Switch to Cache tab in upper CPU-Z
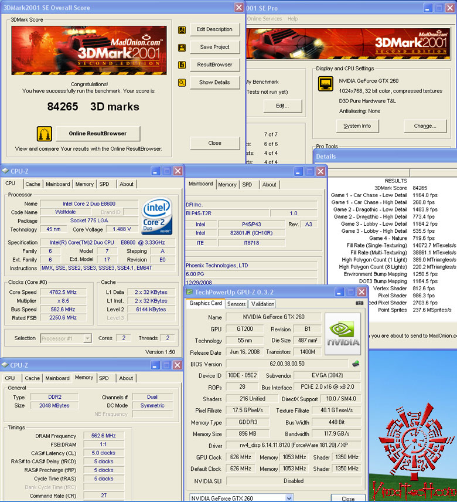 click(x=33, y=184)
